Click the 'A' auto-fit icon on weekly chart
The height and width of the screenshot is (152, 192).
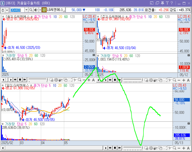188,80
